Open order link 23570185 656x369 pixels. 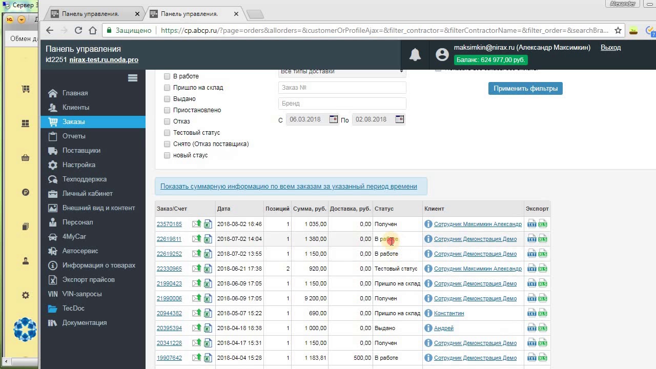tap(169, 224)
